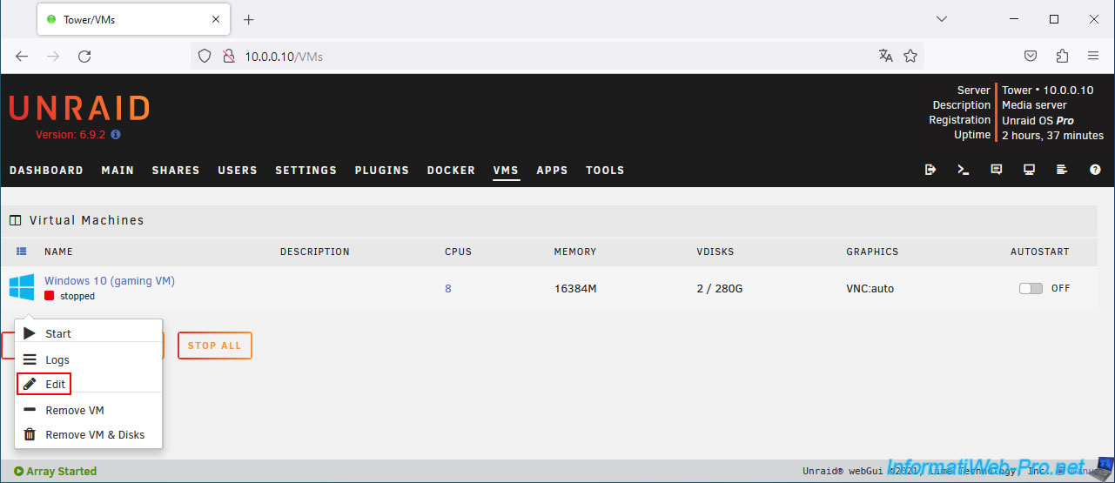Click the version info icon

(x=116, y=135)
